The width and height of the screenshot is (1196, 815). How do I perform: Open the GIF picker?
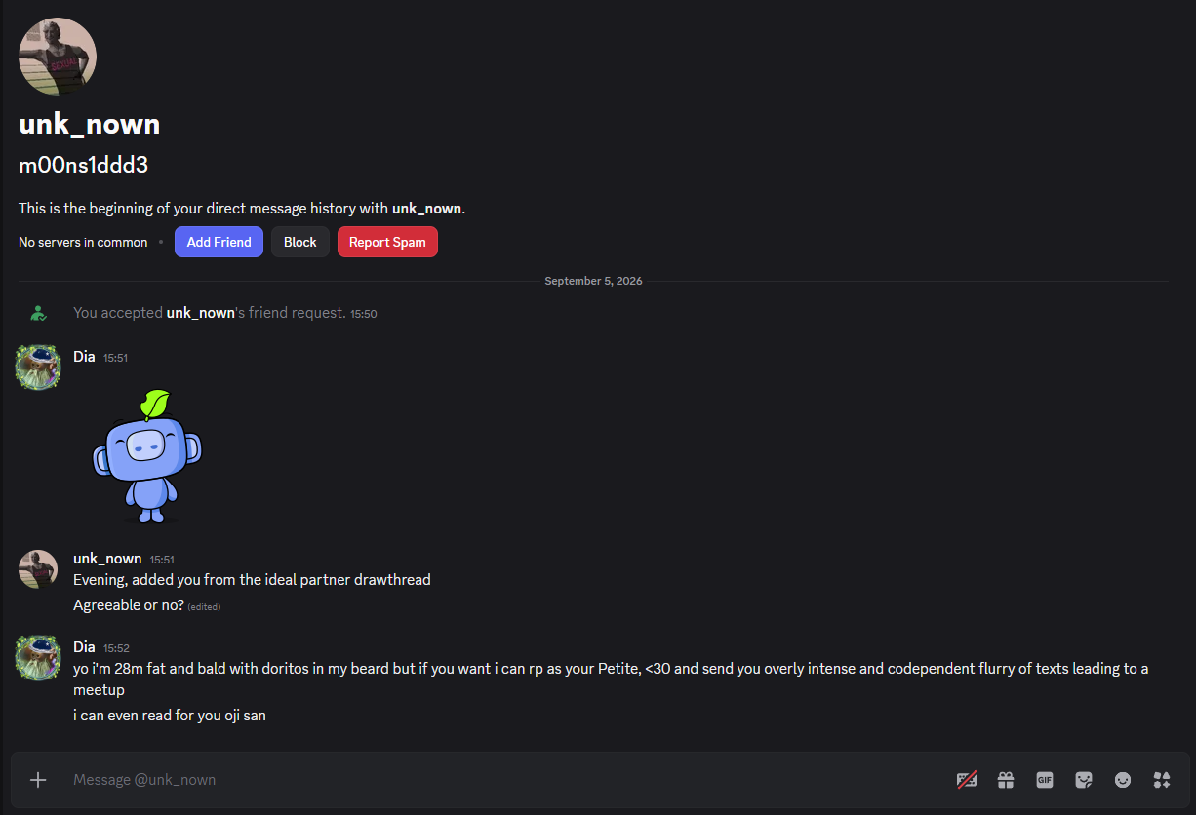click(x=1045, y=779)
